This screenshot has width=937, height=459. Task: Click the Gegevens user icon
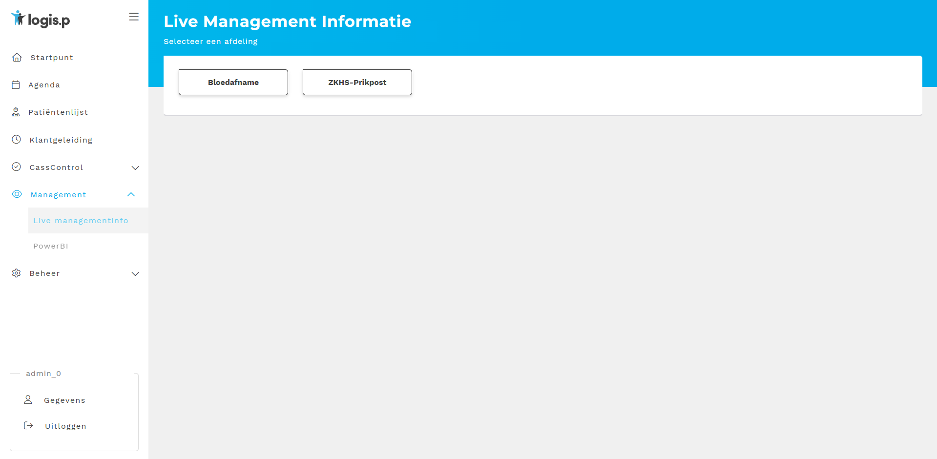28,399
